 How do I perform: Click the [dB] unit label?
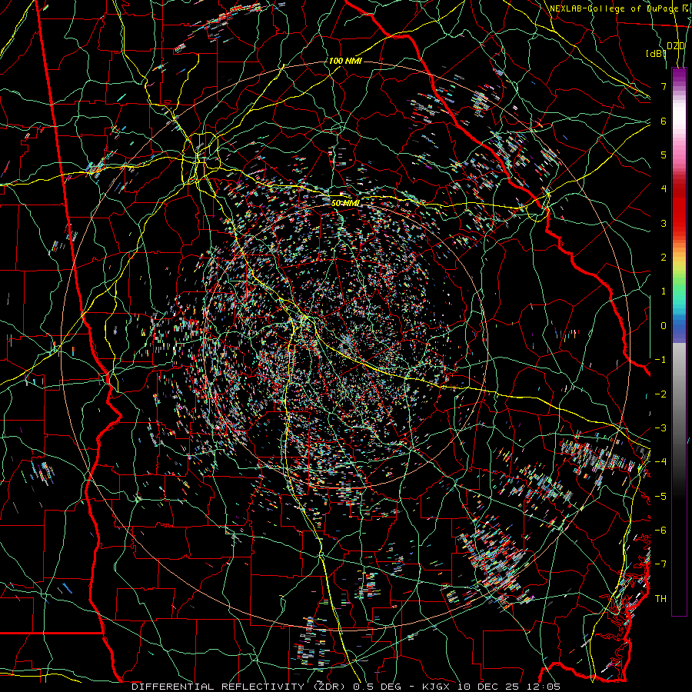tap(657, 54)
